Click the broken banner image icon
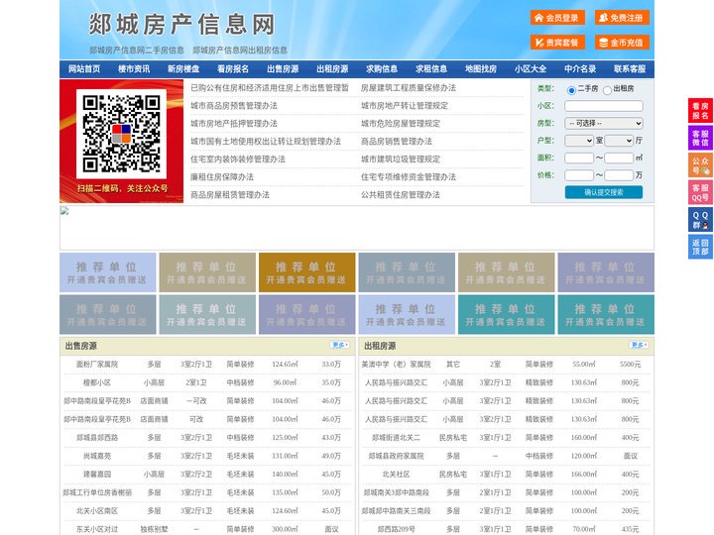This screenshot has width=714, height=535. coord(64,211)
